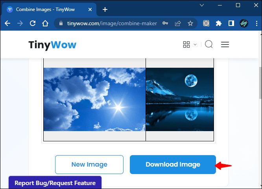The image size is (262, 189).
Task: View site security lock information
Action: pos(61,23)
